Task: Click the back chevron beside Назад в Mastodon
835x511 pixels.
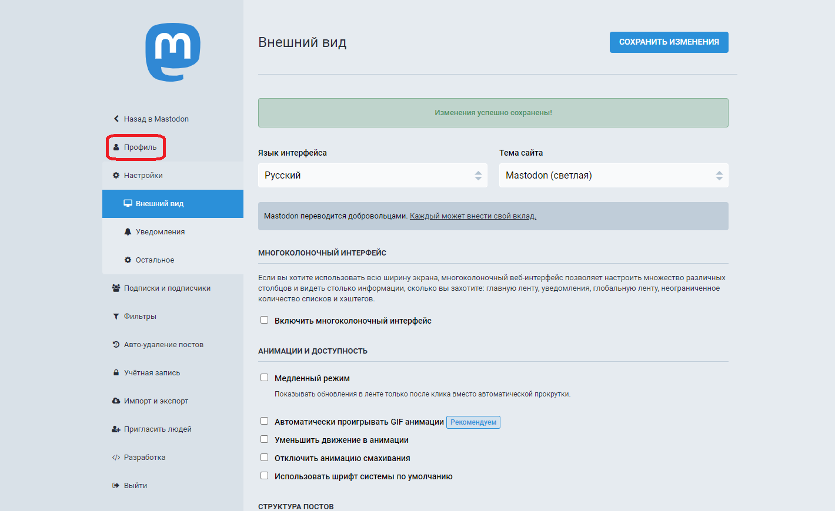Action: [116, 119]
